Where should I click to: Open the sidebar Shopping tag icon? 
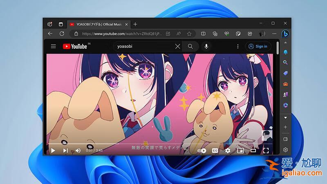click(x=285, y=73)
